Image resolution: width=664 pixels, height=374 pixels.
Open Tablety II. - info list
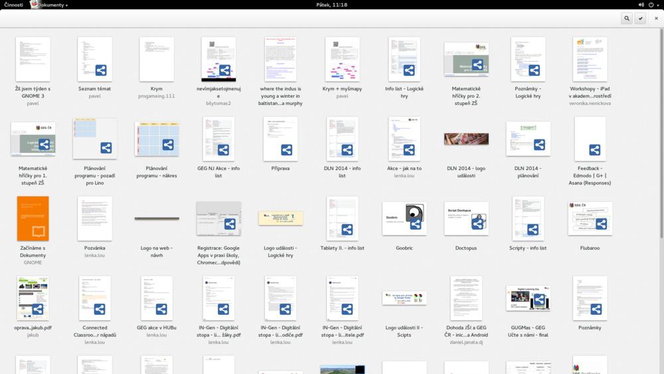click(342, 219)
